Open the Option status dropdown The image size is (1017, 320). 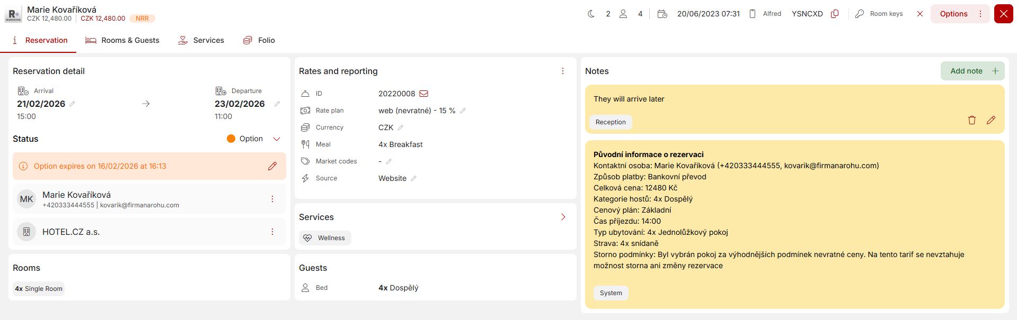point(276,139)
